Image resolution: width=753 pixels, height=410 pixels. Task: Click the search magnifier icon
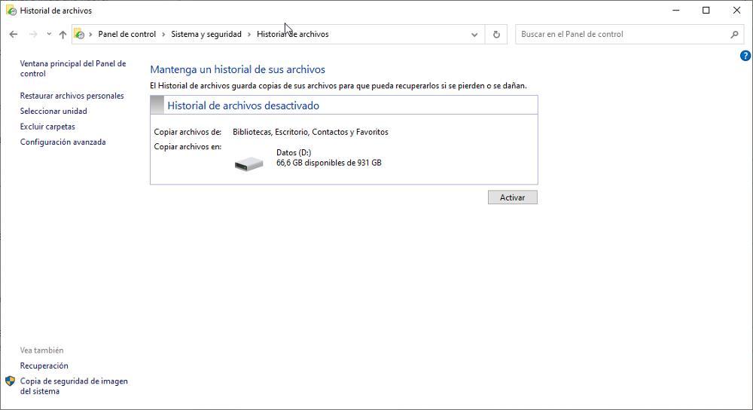(x=735, y=34)
